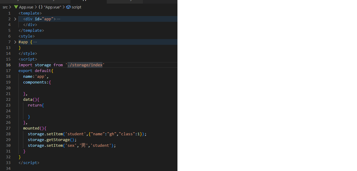357x171 pixels.
Task: Click the return{ keyword on line 23
Action: coord(36,105)
